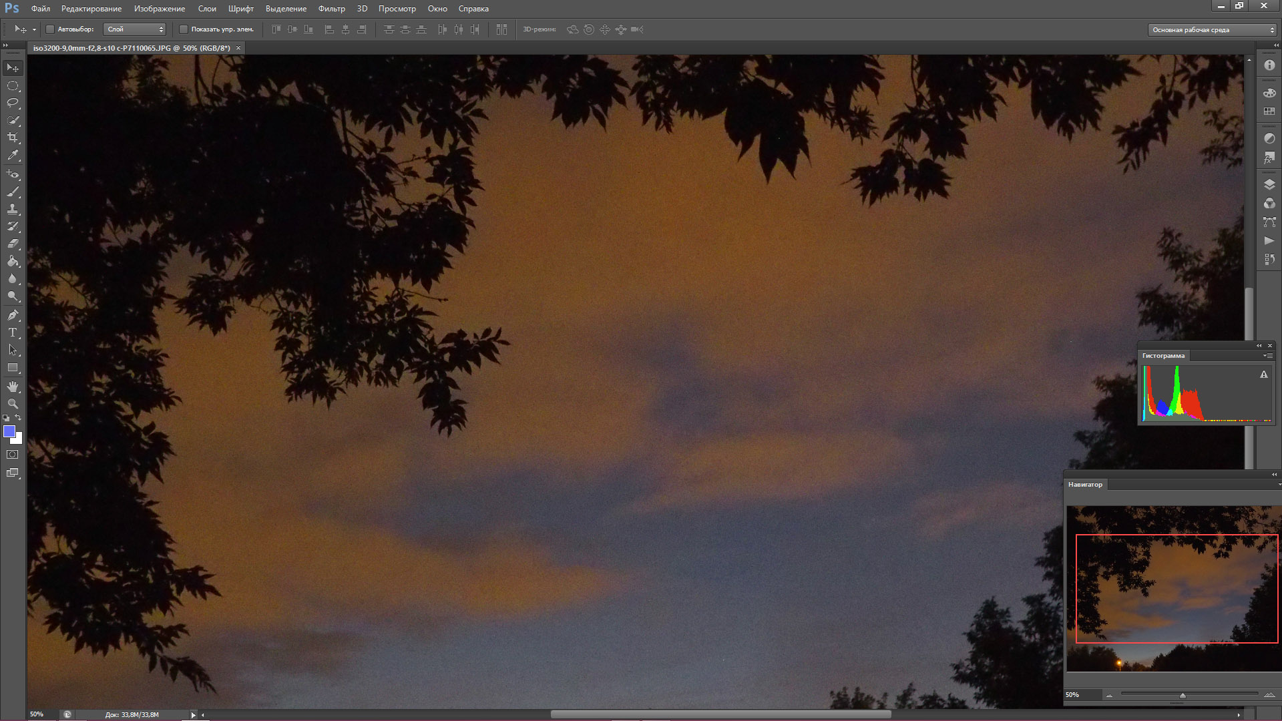The width and height of the screenshot is (1282, 721).
Task: Open the Изображение menu
Action: tap(159, 9)
